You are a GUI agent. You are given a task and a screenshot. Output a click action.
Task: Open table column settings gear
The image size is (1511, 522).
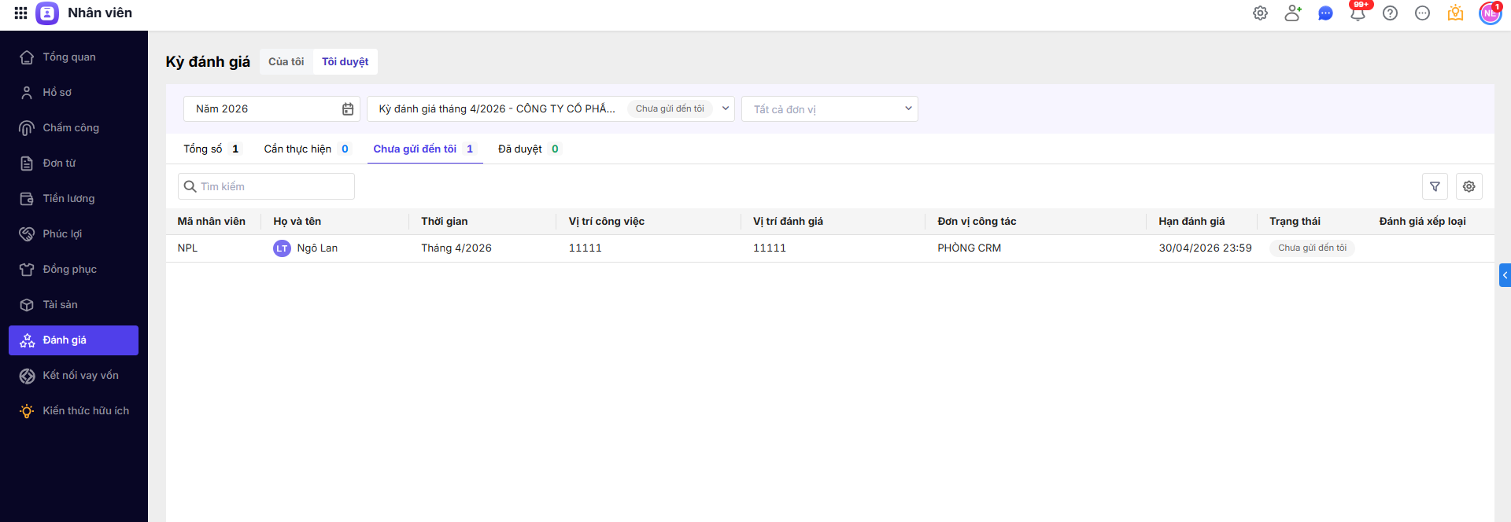pyautogui.click(x=1469, y=186)
